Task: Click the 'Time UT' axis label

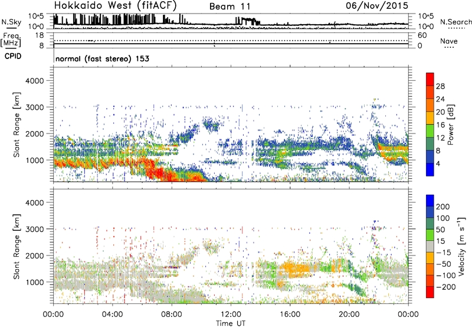Action: (231, 323)
